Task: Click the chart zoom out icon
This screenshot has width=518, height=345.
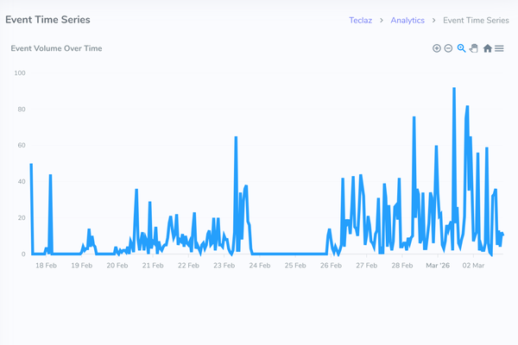Action: point(448,48)
